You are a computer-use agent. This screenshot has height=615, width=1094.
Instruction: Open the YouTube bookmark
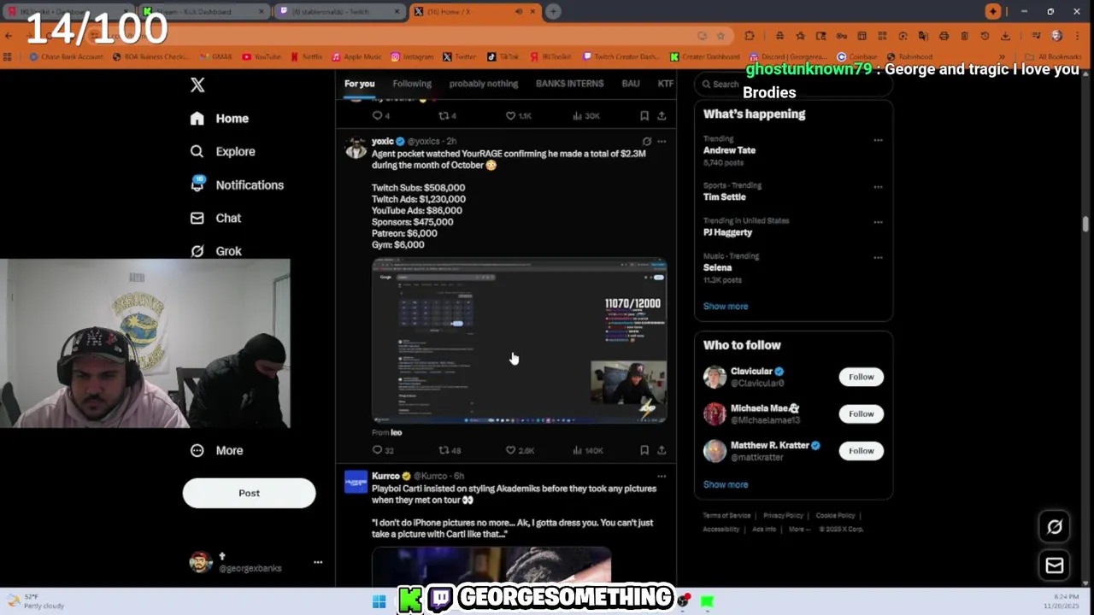(262, 57)
